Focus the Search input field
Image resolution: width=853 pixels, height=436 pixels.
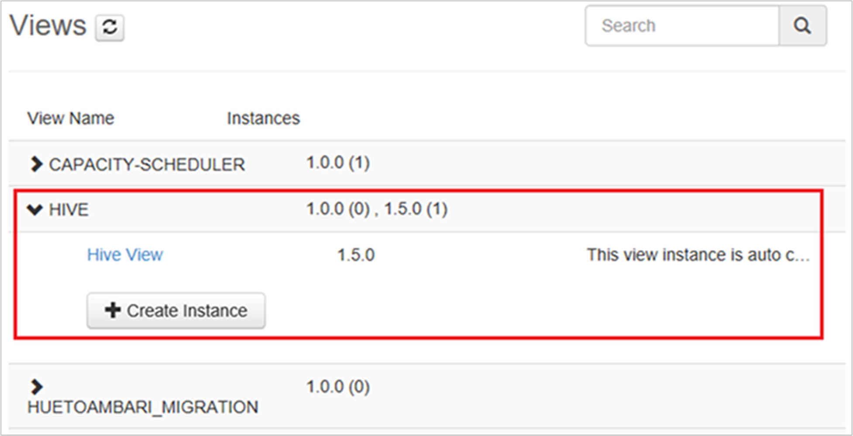point(682,26)
